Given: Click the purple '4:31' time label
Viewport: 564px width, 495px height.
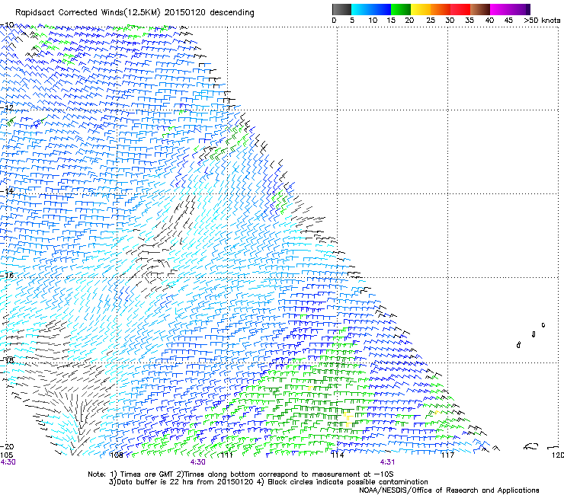Looking at the screenshot, I should [387, 462].
